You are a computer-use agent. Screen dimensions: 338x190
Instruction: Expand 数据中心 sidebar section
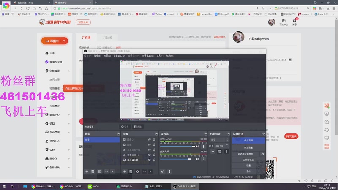69,114
